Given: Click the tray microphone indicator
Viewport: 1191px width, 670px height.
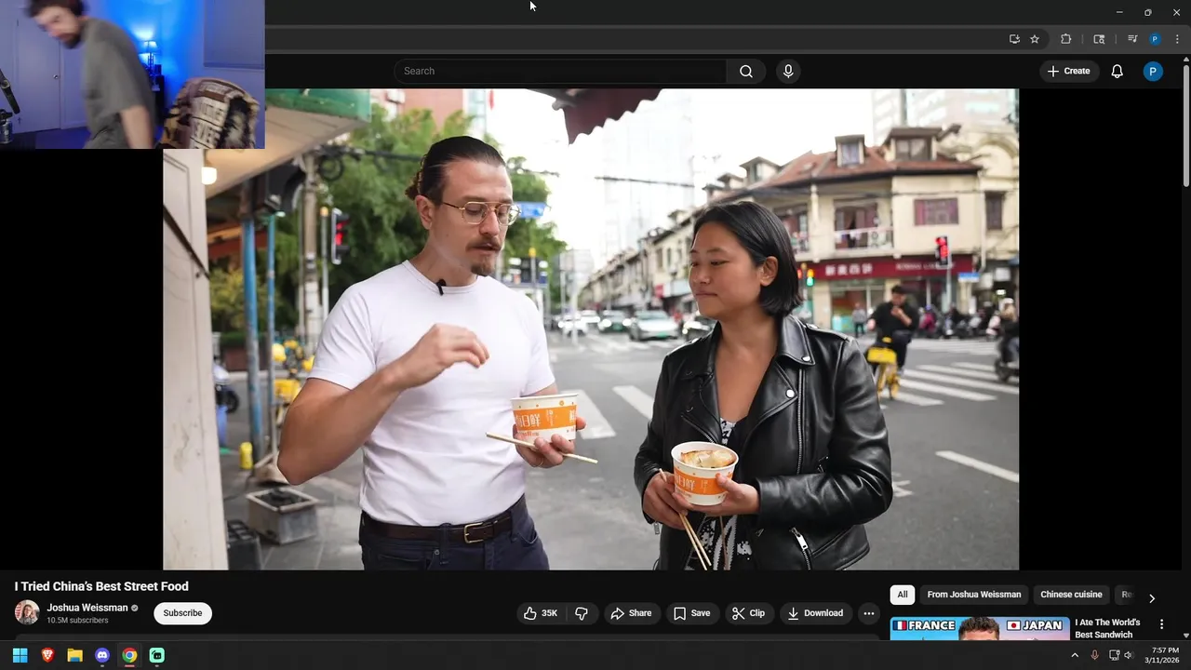Looking at the screenshot, I should [x=1095, y=655].
